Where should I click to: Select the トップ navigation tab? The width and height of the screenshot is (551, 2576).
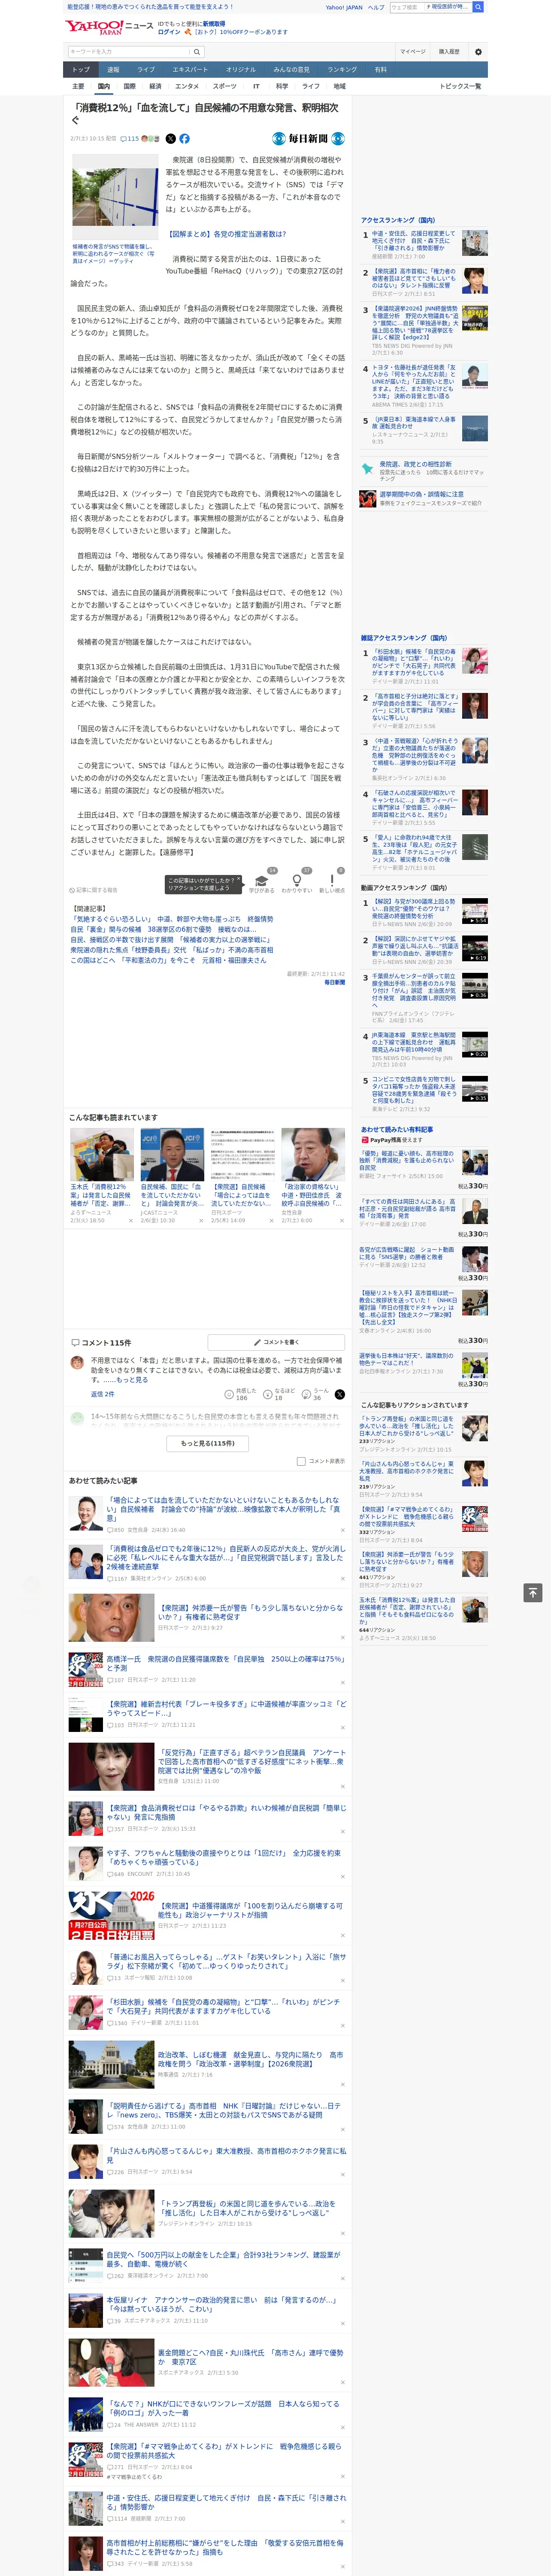pyautogui.click(x=81, y=70)
